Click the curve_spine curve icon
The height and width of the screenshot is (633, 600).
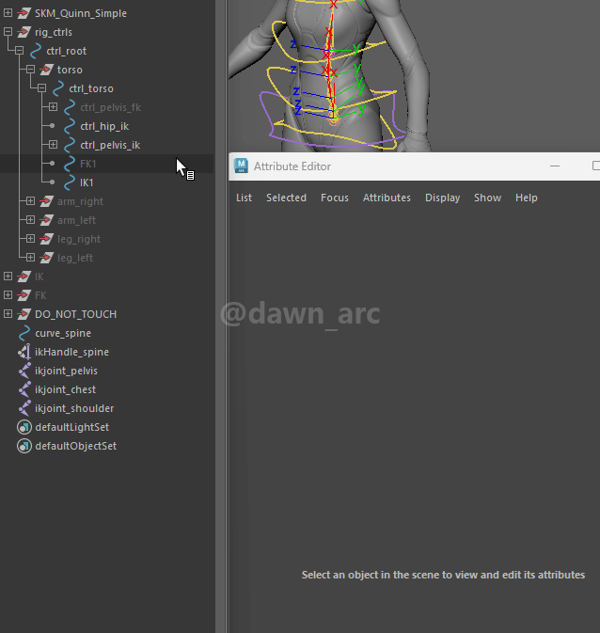click(x=24, y=333)
